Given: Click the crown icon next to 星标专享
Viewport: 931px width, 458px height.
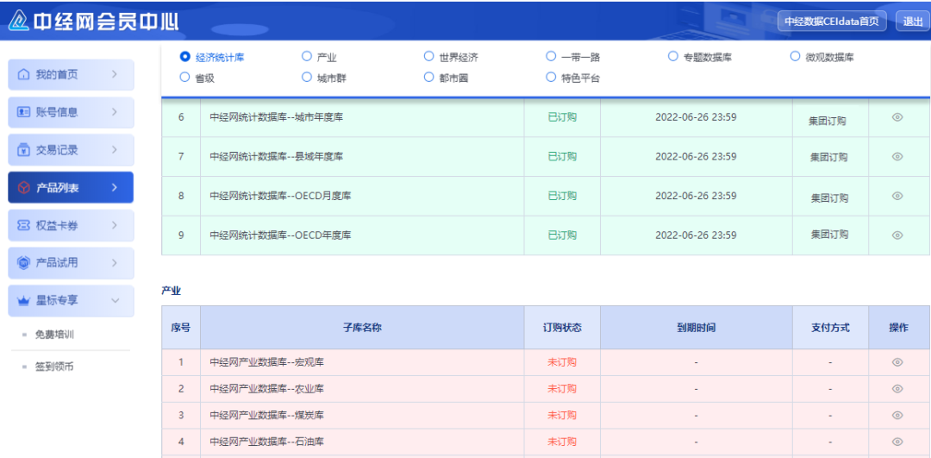Looking at the screenshot, I should [x=24, y=300].
